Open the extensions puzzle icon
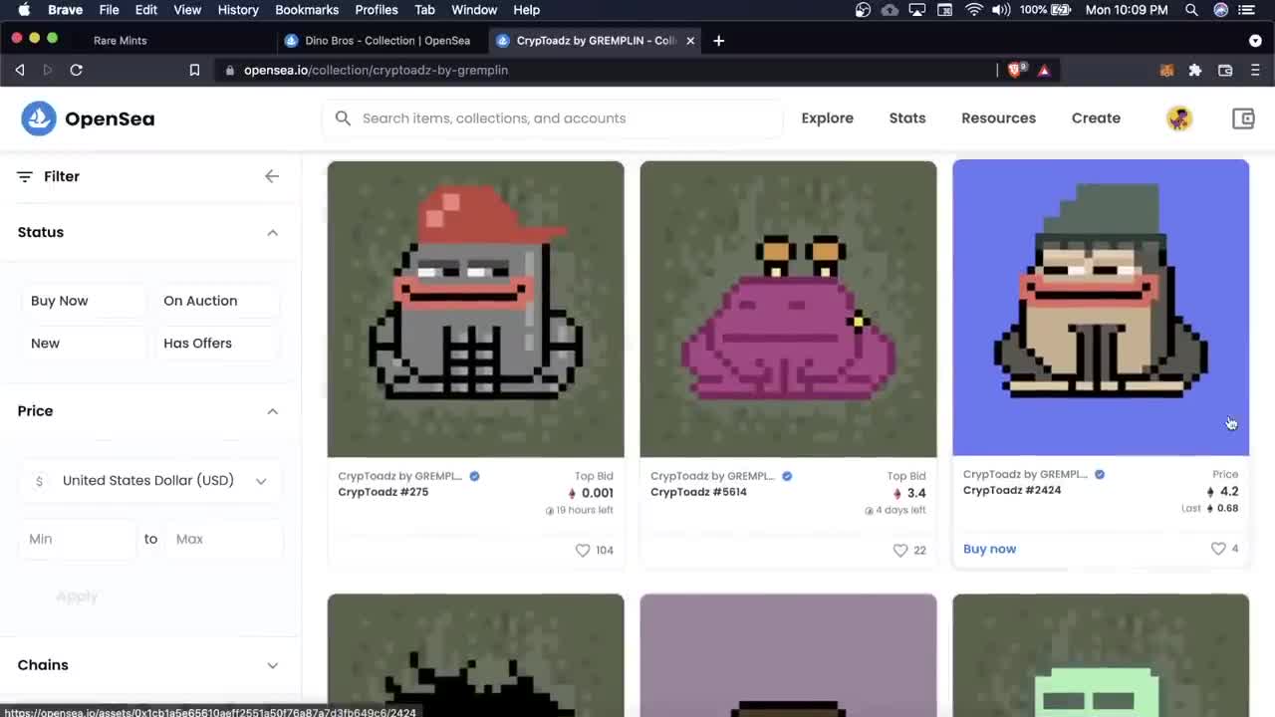The width and height of the screenshot is (1275, 717). [x=1195, y=70]
